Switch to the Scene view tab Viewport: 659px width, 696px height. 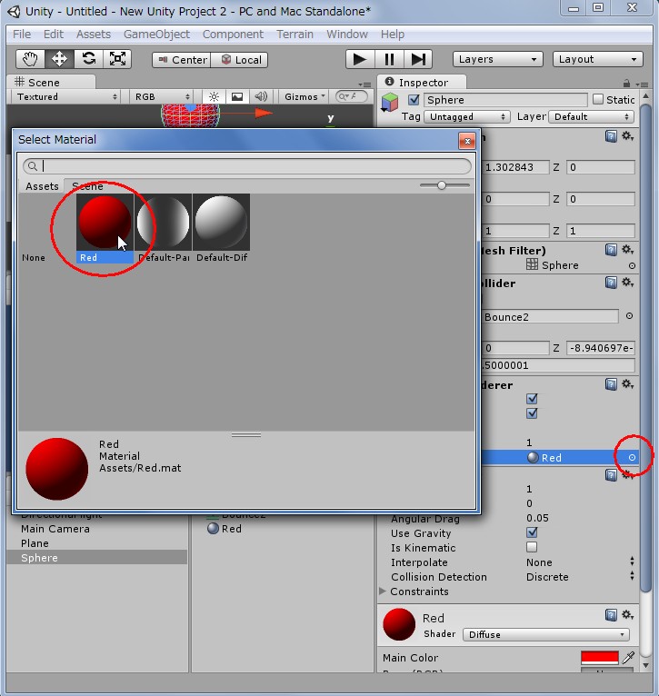pos(51,82)
